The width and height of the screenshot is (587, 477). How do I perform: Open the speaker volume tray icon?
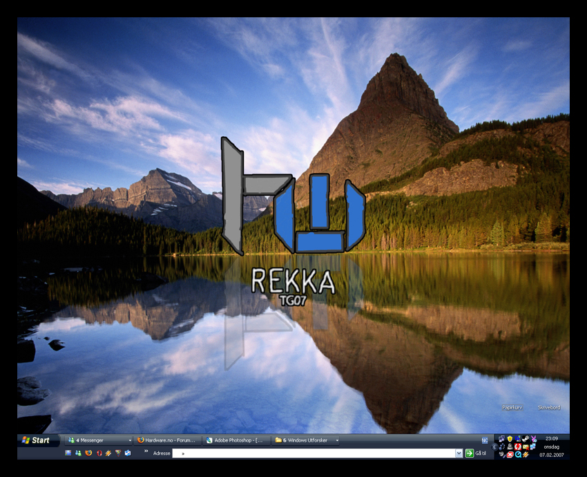(x=501, y=454)
